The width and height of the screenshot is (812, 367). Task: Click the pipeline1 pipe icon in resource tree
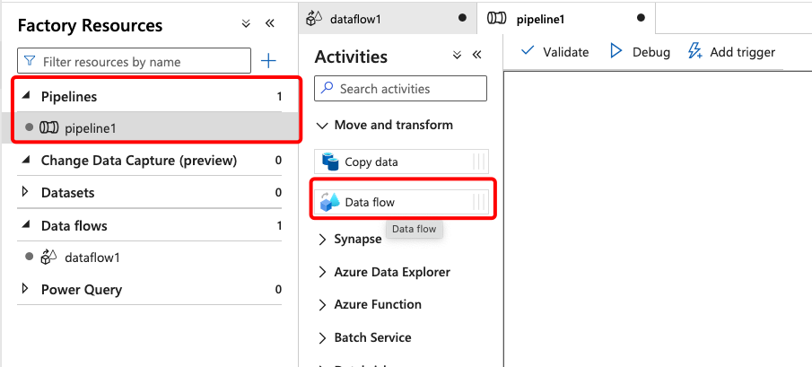[x=49, y=127]
